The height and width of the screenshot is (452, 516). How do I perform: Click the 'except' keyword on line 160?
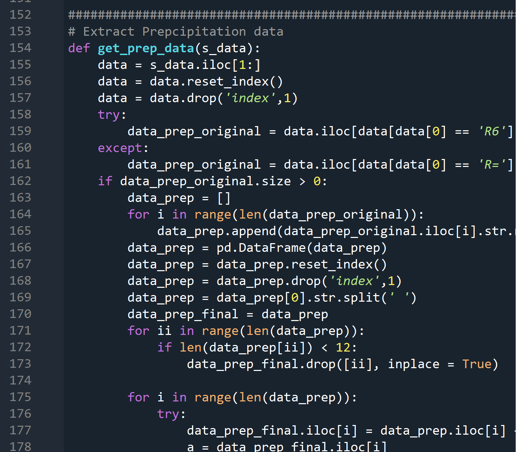(120, 148)
